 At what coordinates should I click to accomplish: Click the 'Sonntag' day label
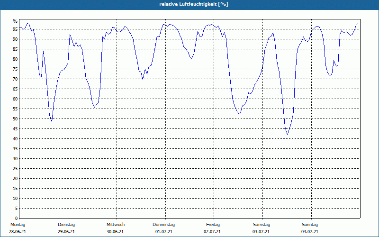[x=310, y=225]
